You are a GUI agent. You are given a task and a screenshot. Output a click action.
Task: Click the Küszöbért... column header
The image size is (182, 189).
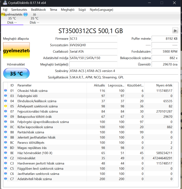135,85
